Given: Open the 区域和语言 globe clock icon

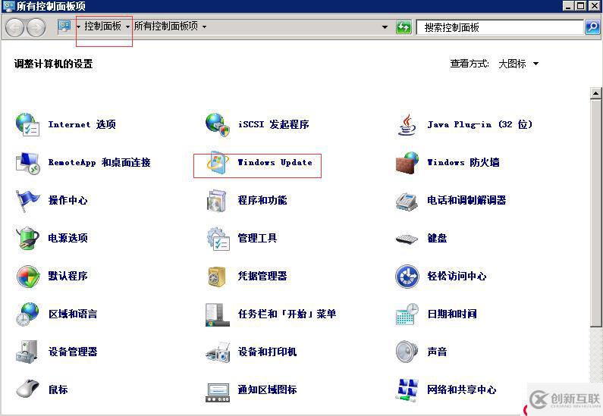Looking at the screenshot, I should [27, 314].
